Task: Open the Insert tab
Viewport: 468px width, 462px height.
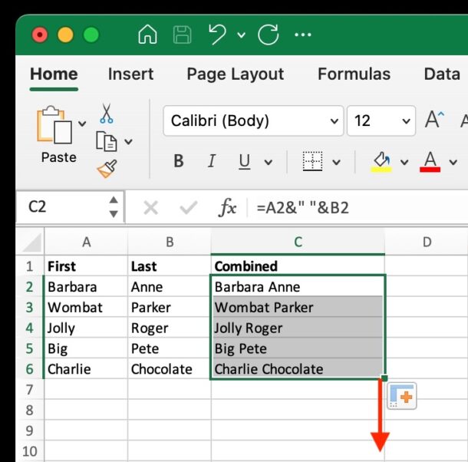Action: tap(130, 74)
